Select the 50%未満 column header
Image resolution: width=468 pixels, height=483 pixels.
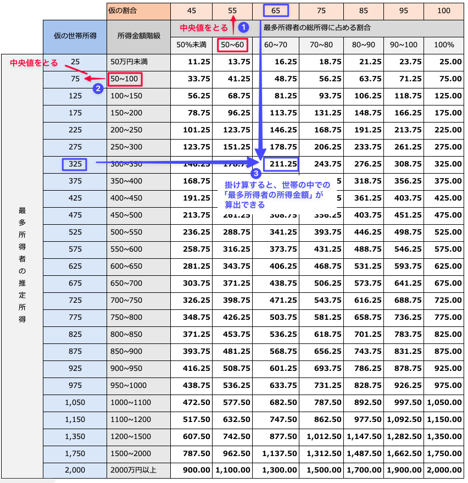(x=192, y=45)
